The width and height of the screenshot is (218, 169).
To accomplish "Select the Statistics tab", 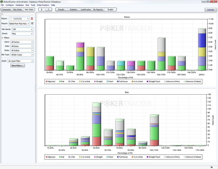I will (74, 10).
